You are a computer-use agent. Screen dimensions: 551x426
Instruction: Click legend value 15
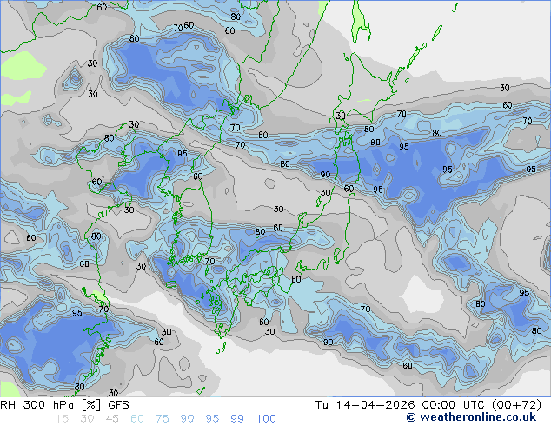pos(62,419)
